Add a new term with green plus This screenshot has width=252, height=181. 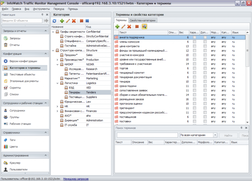[x=117, y=26]
